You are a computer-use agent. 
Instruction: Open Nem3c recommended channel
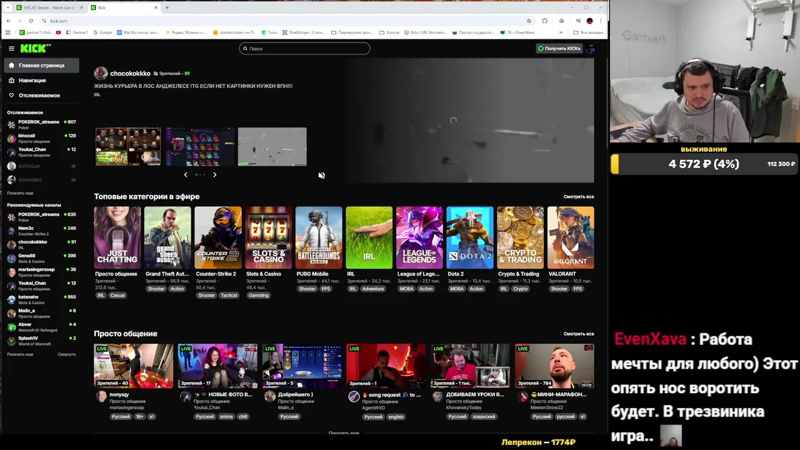(41, 231)
